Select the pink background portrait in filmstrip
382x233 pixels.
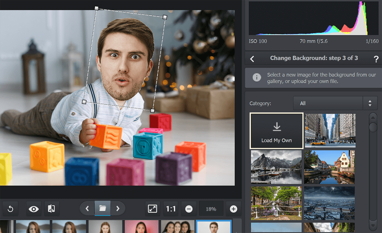pyautogui.click(x=141, y=226)
